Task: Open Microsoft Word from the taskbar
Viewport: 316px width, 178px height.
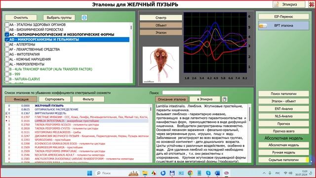Action: click(x=217, y=173)
